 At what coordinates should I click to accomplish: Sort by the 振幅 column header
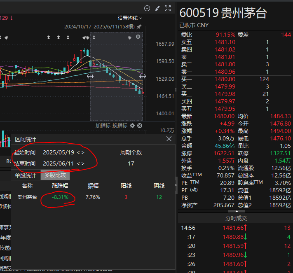(93, 186)
